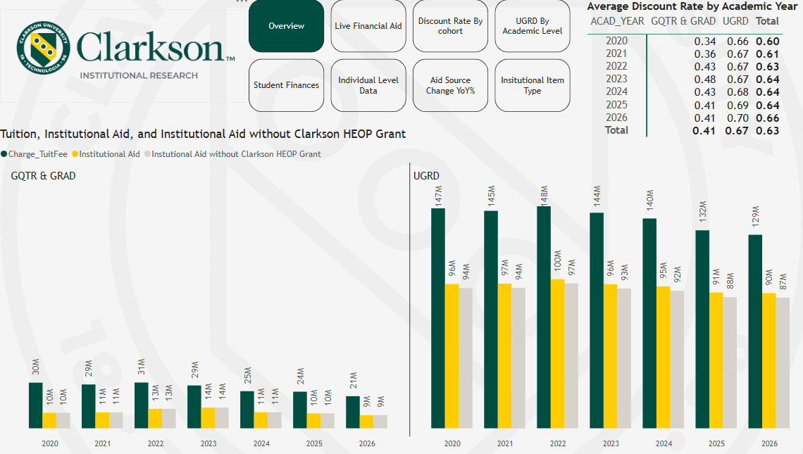Open Institutional Item Type page

532,85
